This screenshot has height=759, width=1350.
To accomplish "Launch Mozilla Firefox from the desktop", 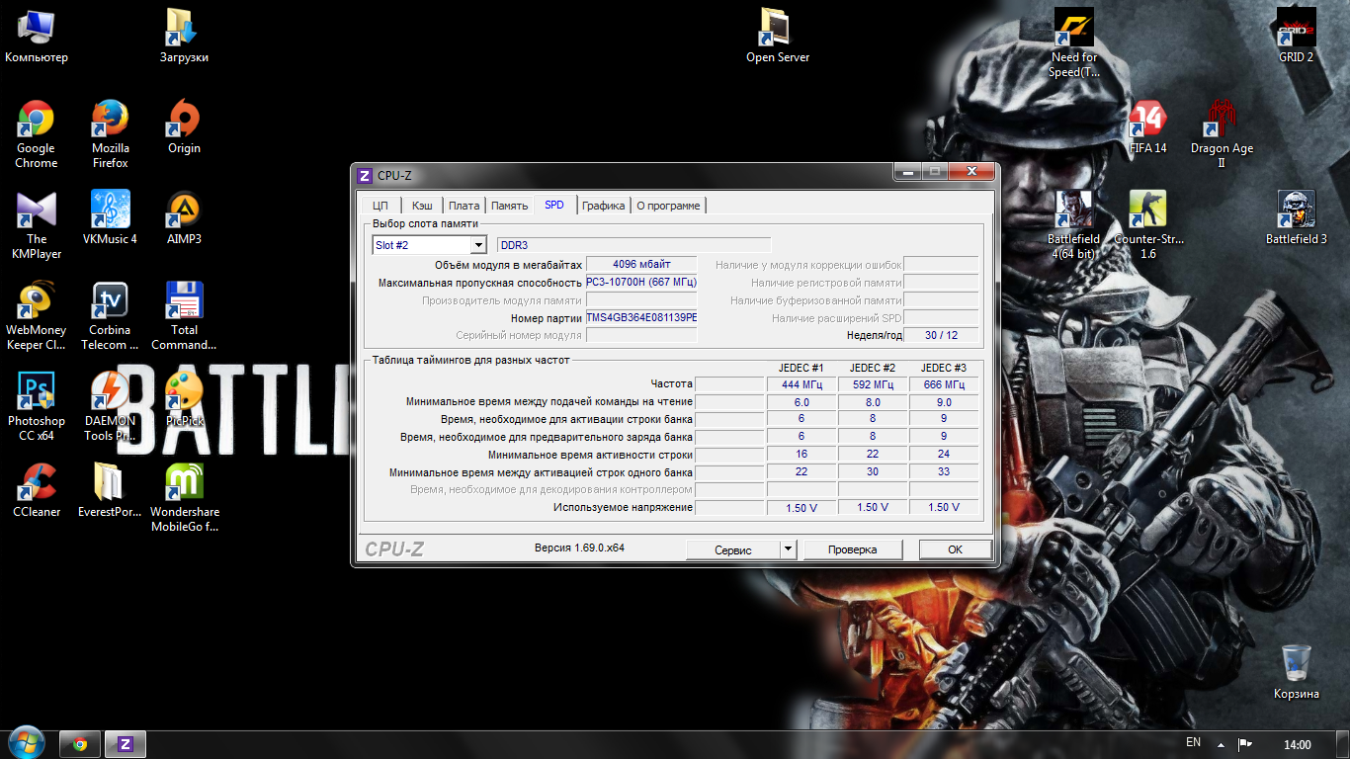I will pyautogui.click(x=110, y=120).
